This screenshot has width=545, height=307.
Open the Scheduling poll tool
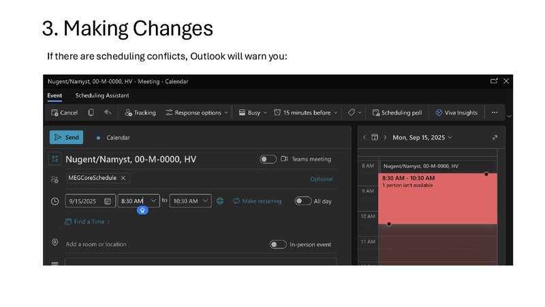click(396, 113)
